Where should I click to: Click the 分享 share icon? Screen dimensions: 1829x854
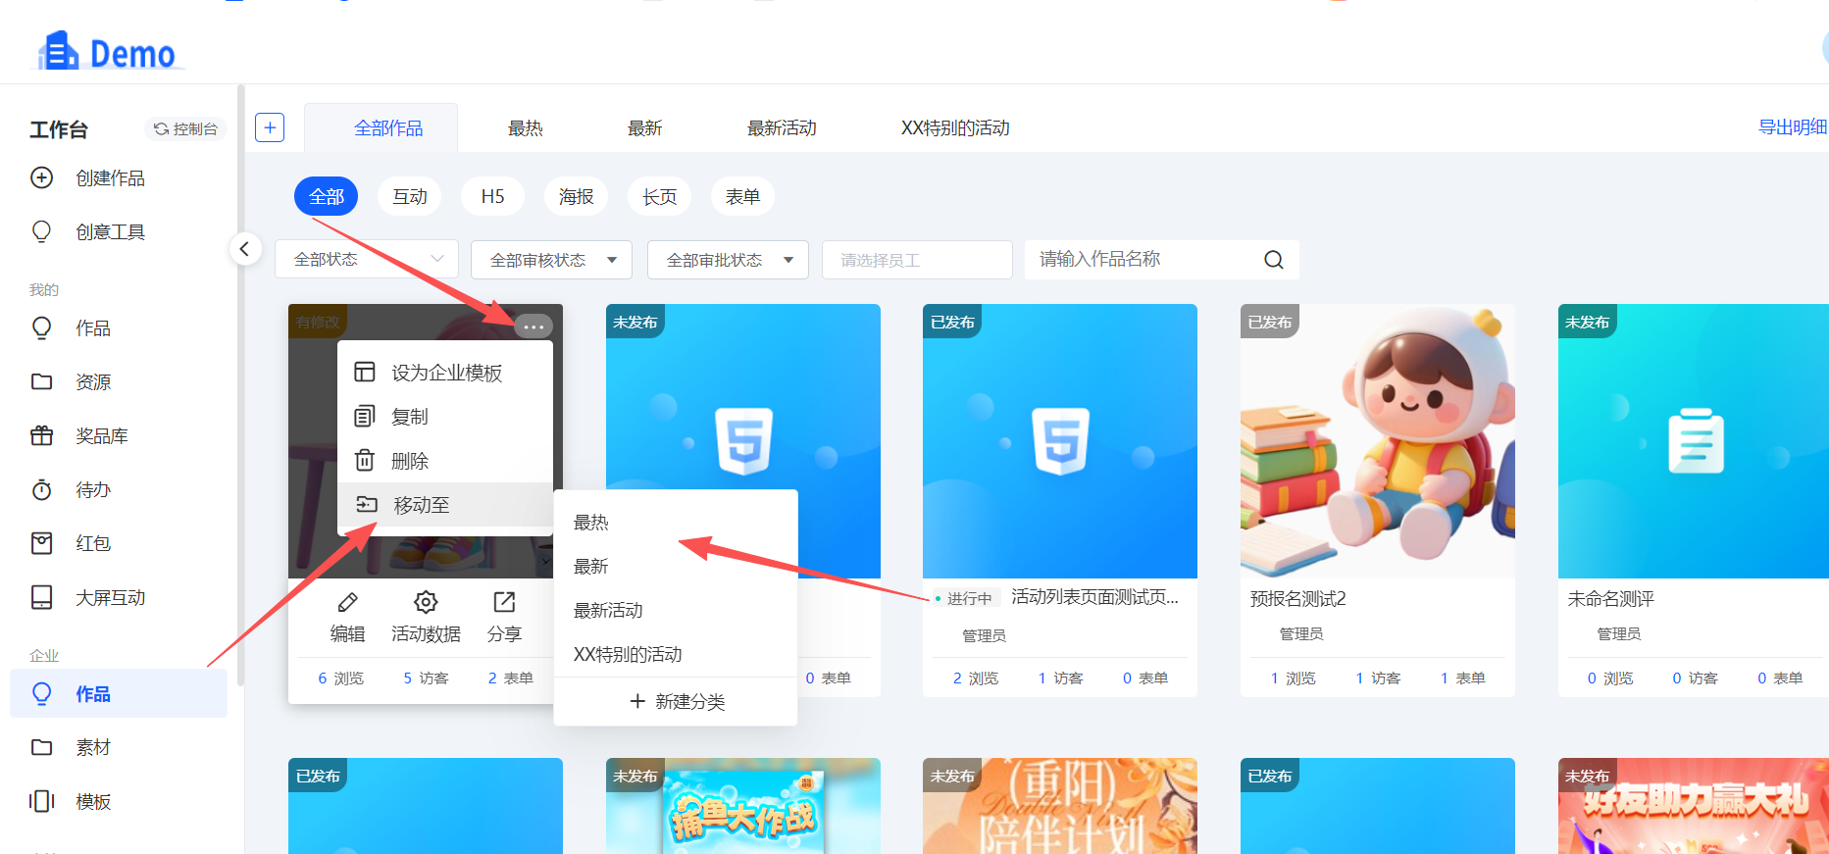[x=504, y=602]
